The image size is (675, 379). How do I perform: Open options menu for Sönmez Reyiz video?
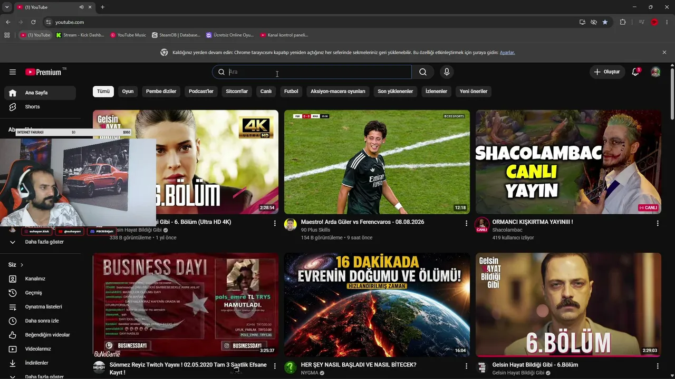[275, 366]
